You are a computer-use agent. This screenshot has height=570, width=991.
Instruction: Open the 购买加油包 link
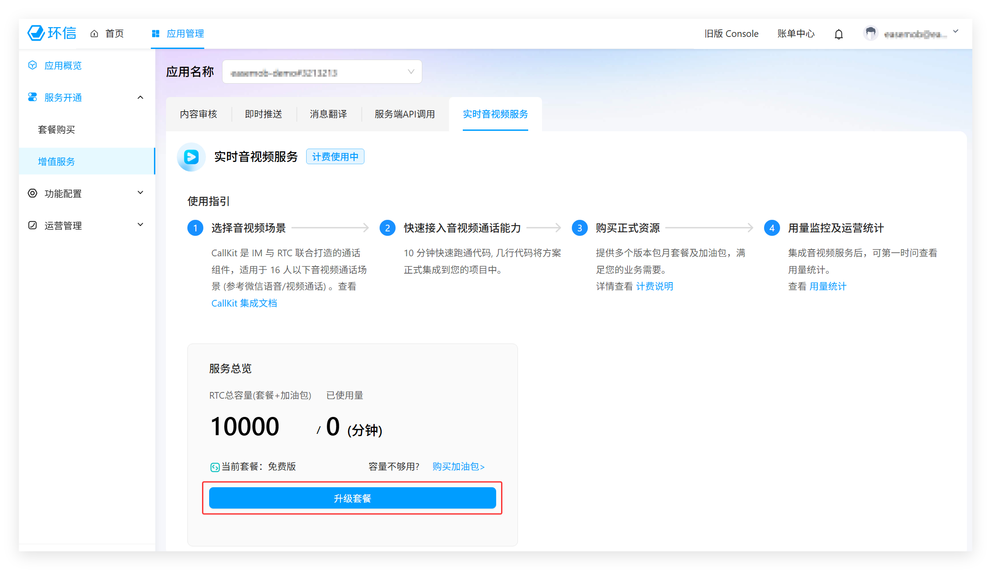(458, 467)
